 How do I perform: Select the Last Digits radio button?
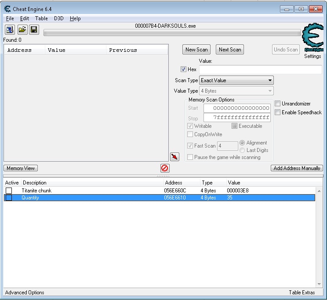[242, 150]
